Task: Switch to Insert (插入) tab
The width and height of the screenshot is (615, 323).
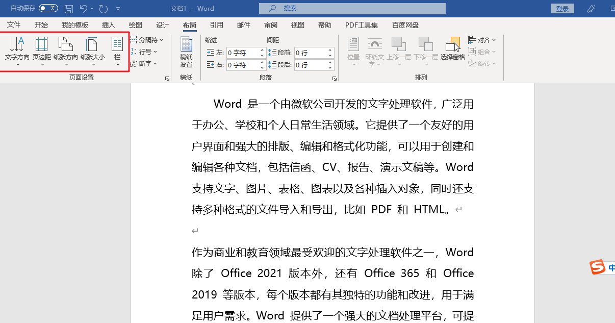Action: [x=109, y=25]
